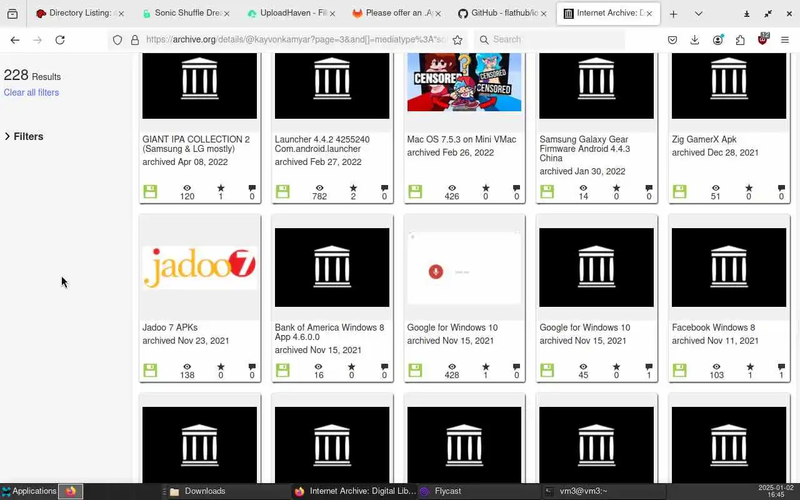Open Bank of America Windows 8 App link

click(329, 332)
